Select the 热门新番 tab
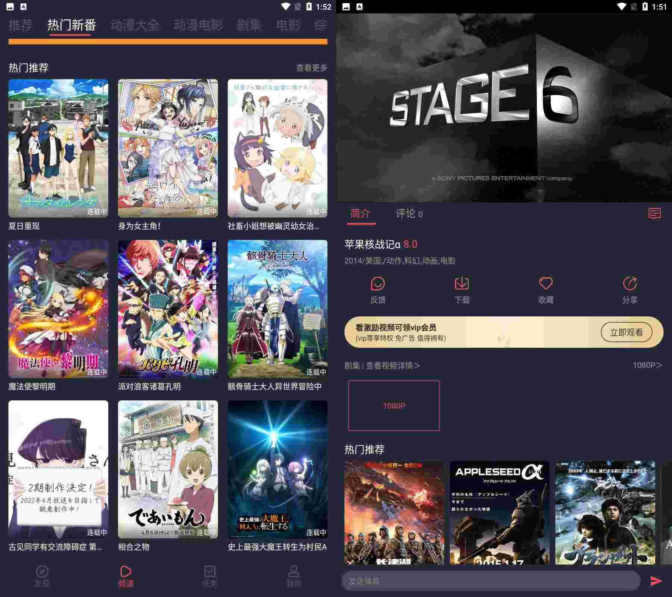 coord(72,25)
